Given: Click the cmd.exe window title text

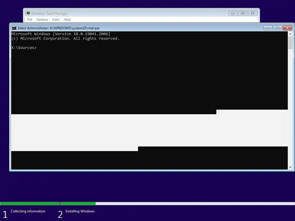Looking at the screenshot, I should pos(58,28).
